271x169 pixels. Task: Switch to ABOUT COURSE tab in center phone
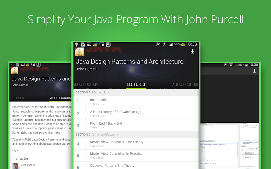point(185,84)
